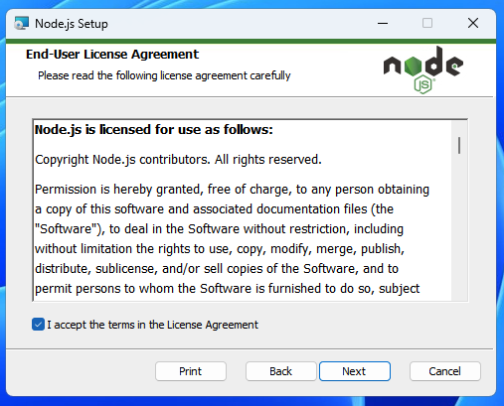Viewport: 504px width, 406px height.
Task: Cancel the Node.js installation
Action: click(x=445, y=371)
